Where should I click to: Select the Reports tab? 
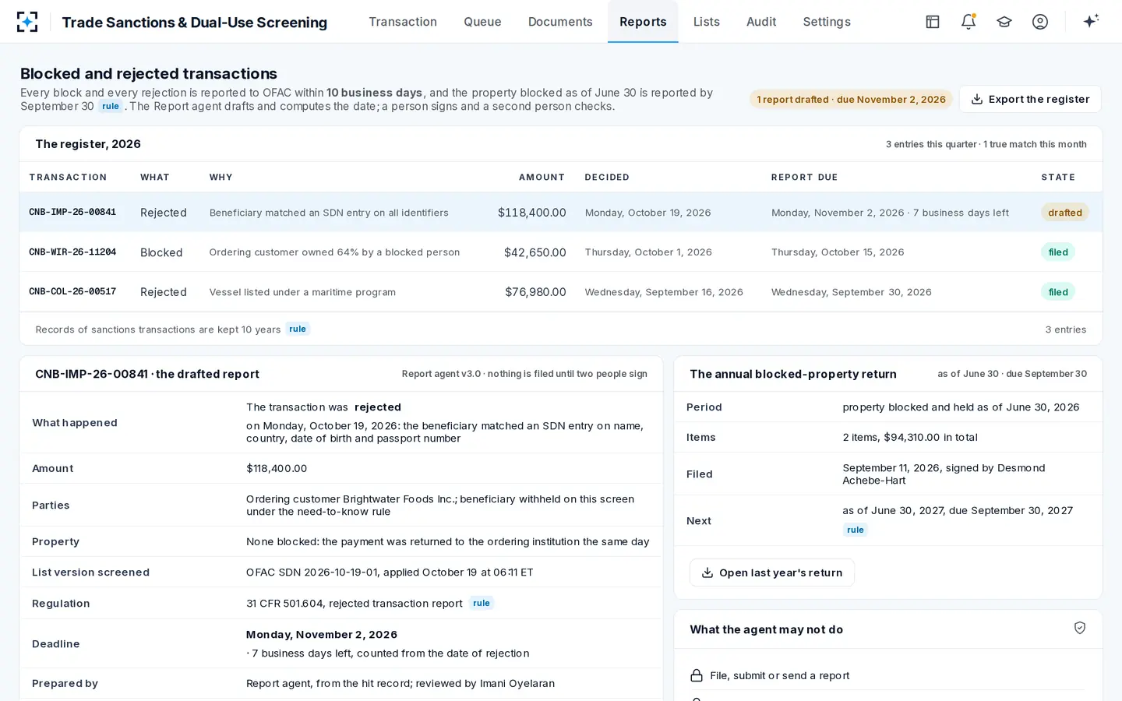pos(643,22)
